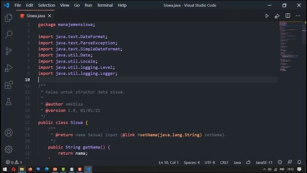Open the Terminal menu
This screenshot has width=307, height=173.
point(105,5)
